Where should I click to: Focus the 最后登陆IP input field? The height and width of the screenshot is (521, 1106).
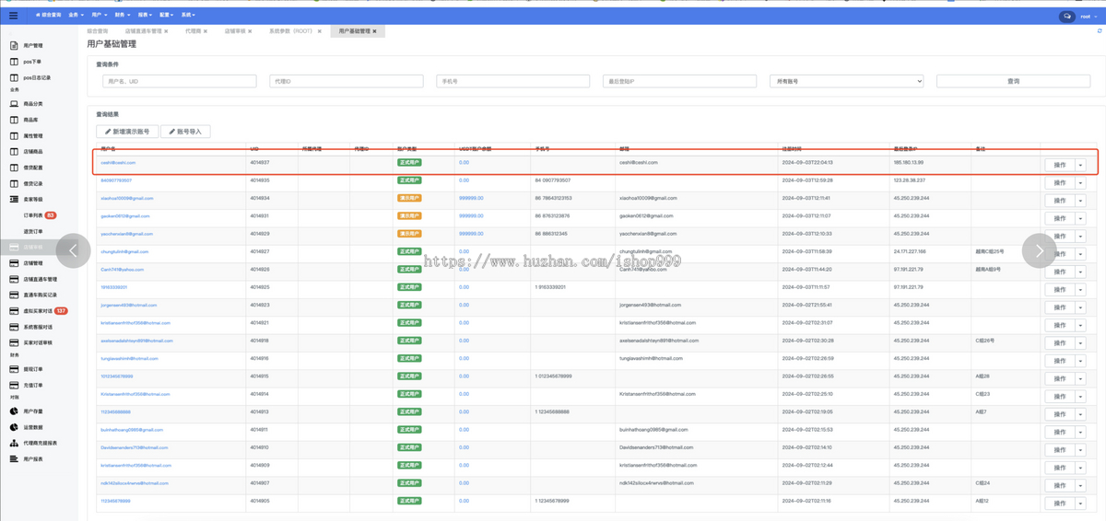[x=679, y=81]
